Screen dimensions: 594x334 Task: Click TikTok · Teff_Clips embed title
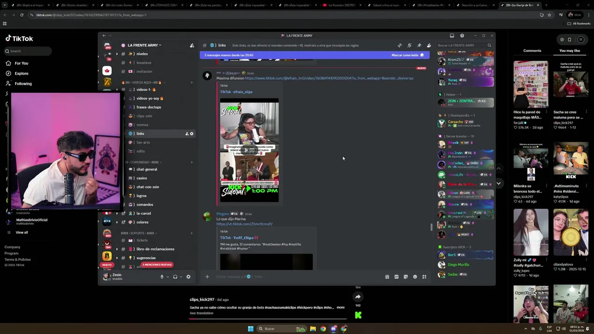(x=239, y=238)
